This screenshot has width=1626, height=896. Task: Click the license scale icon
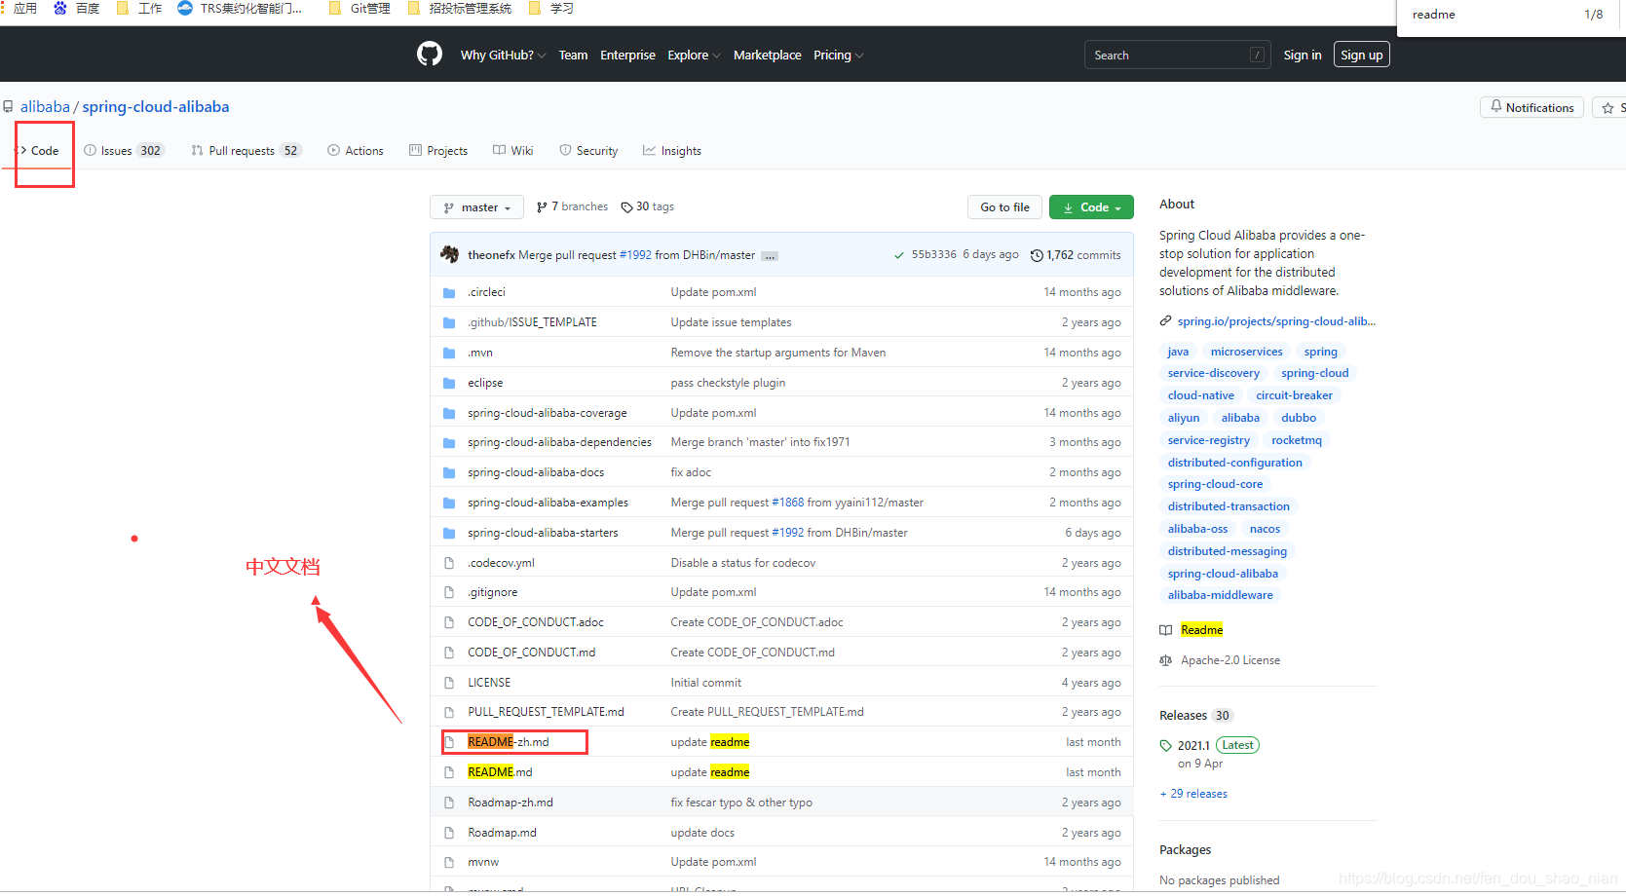tap(1165, 660)
